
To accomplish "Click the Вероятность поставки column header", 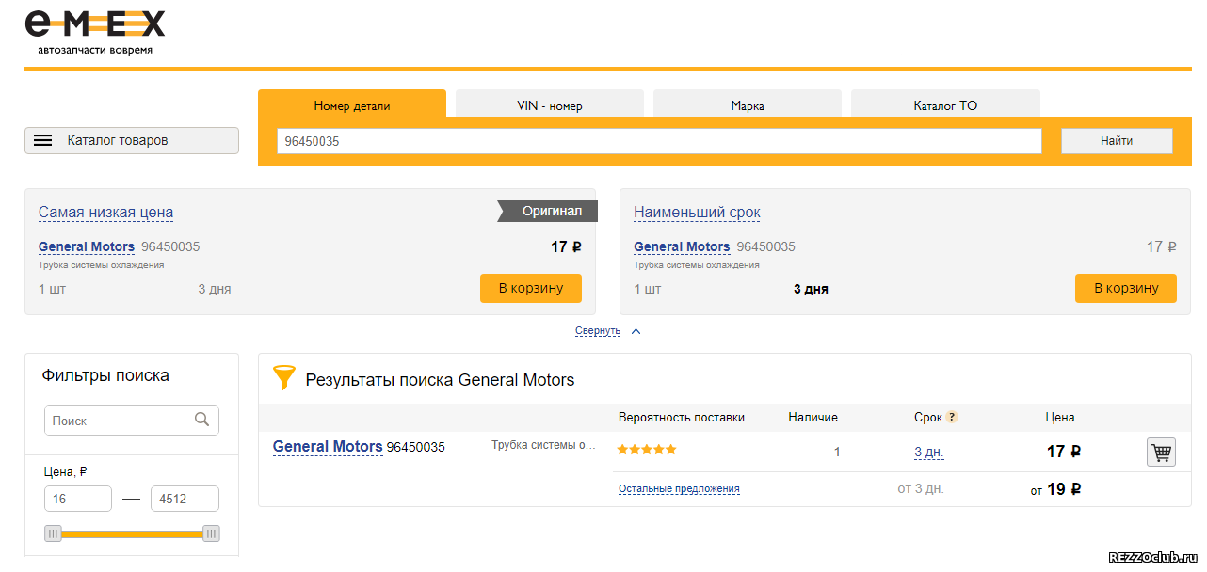I will tap(682, 417).
